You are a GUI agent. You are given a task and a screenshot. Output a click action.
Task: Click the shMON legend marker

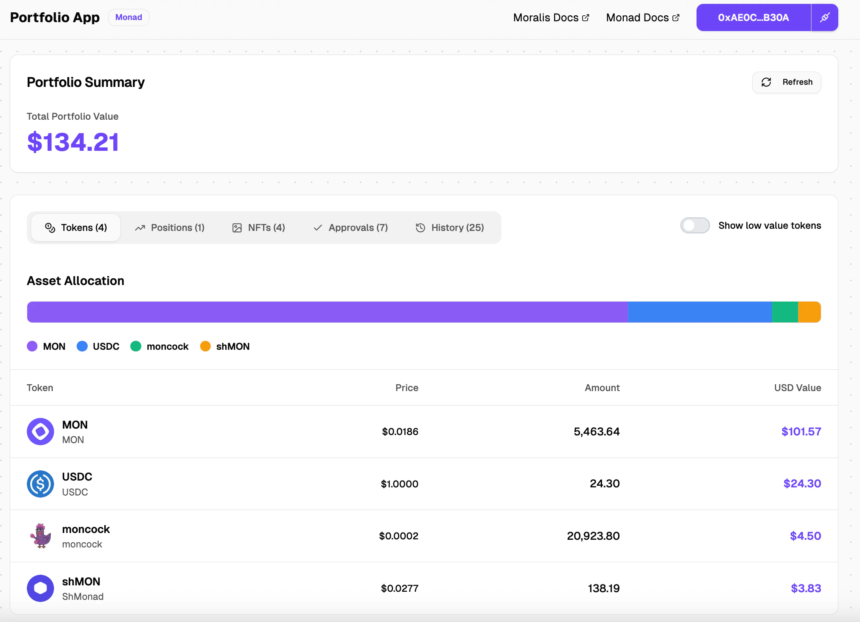(x=206, y=346)
